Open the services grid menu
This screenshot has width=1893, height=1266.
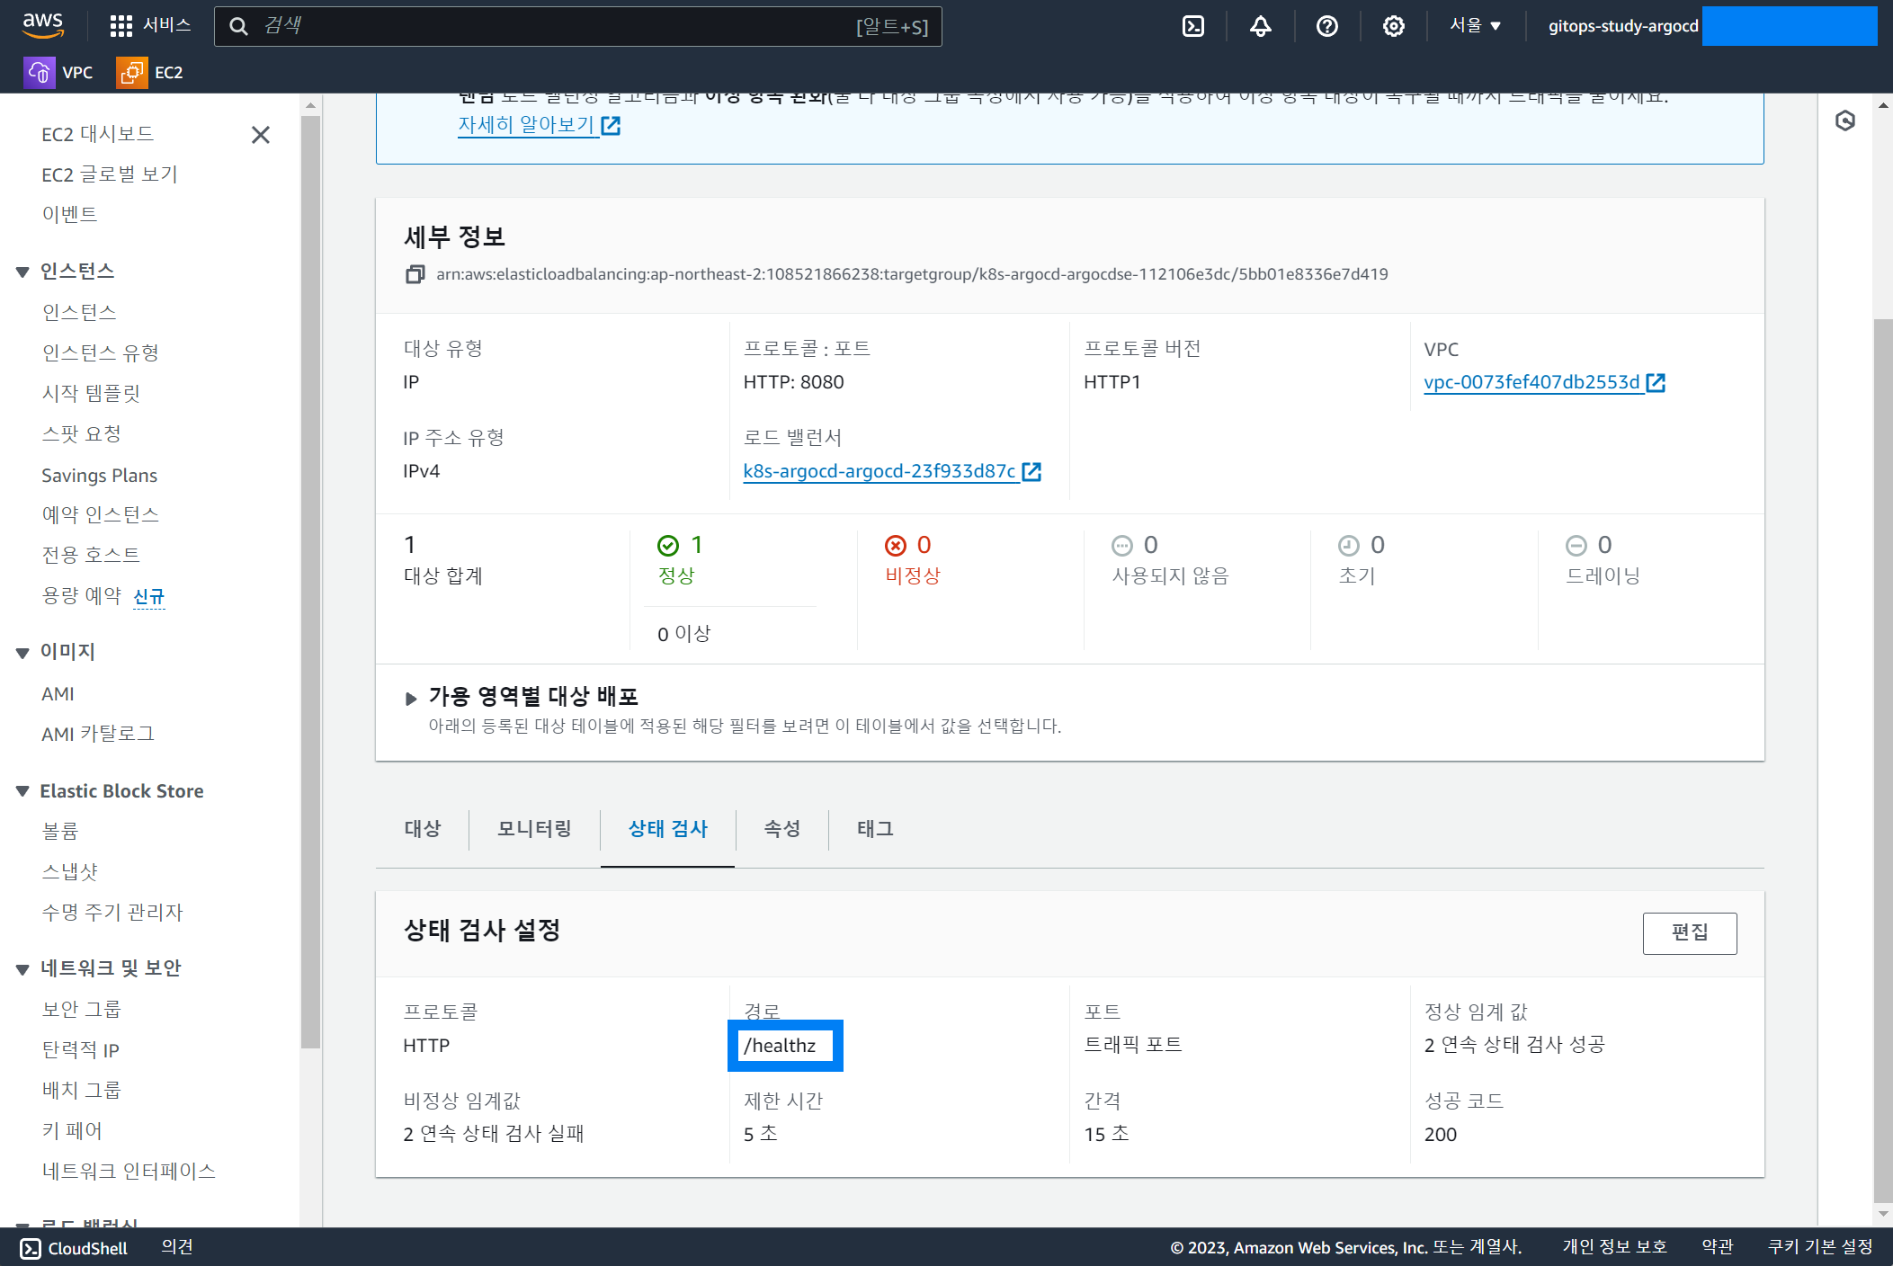point(121,26)
